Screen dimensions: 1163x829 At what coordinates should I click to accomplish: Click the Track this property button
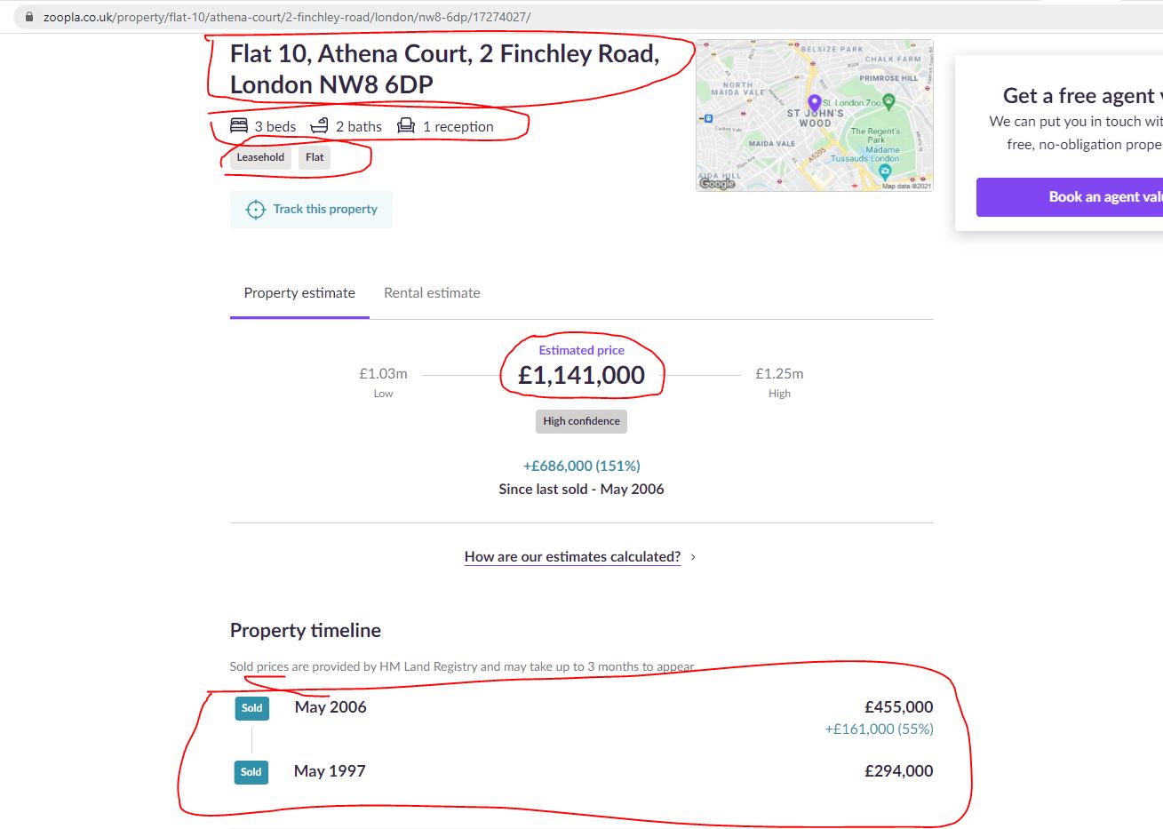311,210
